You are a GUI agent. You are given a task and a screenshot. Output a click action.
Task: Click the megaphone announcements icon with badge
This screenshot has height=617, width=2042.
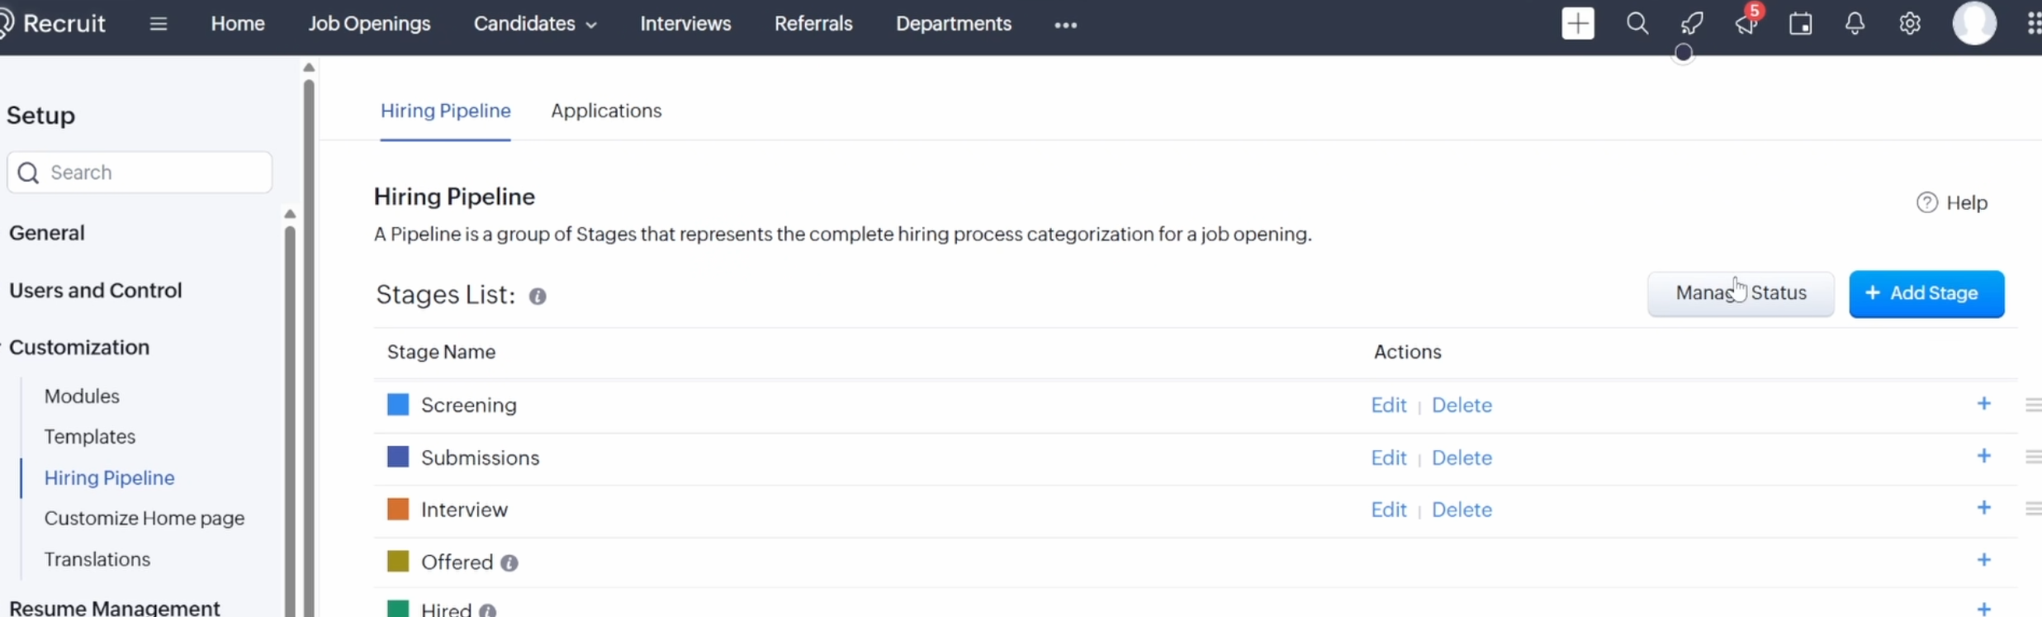[x=1746, y=24]
